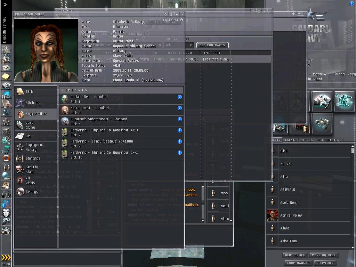Open Deliveries button
This screenshot has width=356, height=267.
pyautogui.click(x=325, y=263)
